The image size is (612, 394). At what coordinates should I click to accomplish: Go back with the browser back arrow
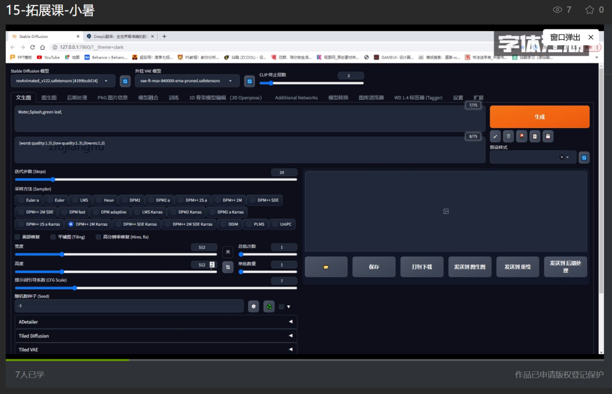tap(12, 47)
